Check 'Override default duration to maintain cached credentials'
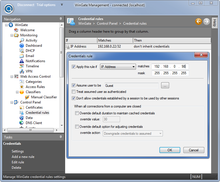Viewport: 220px width, 182px height. click(x=77, y=113)
